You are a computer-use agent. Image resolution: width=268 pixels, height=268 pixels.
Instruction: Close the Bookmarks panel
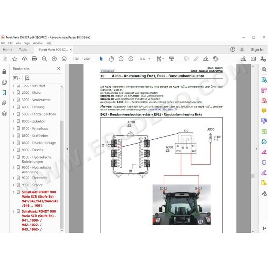click(x=59, y=69)
